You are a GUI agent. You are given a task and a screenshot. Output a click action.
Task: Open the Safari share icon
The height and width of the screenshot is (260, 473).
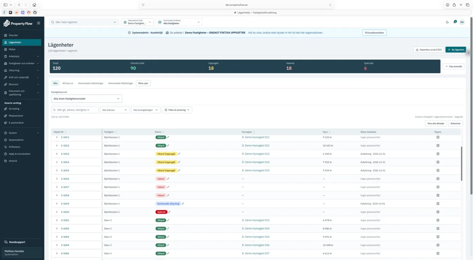(x=454, y=5)
